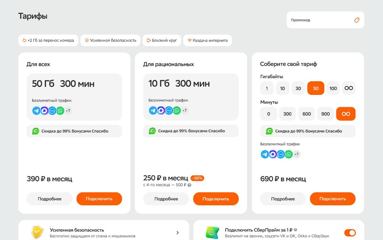The width and height of the screenshot is (383, 240).
Task: Click the WhatsApp icon in Соберите свой тариф
Action: (289, 154)
